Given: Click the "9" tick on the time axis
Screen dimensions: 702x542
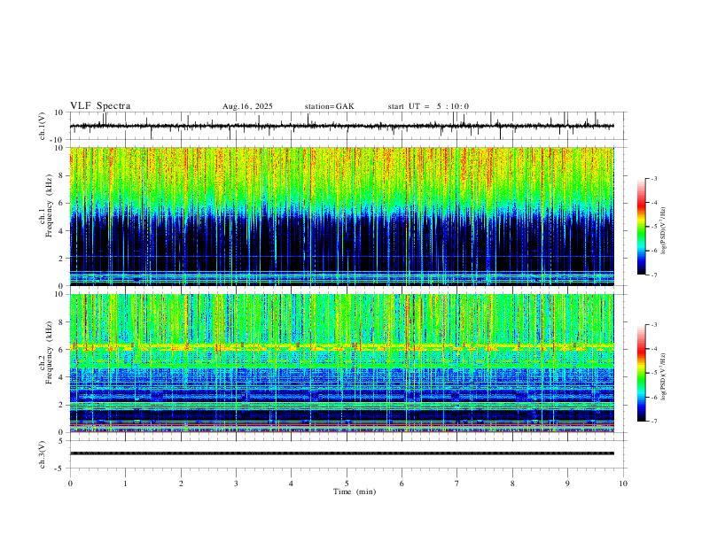Looking at the screenshot, I should click(567, 484).
